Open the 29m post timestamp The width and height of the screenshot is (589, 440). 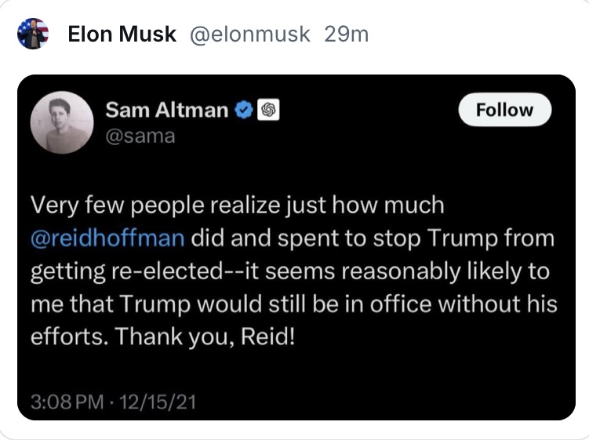[346, 35]
